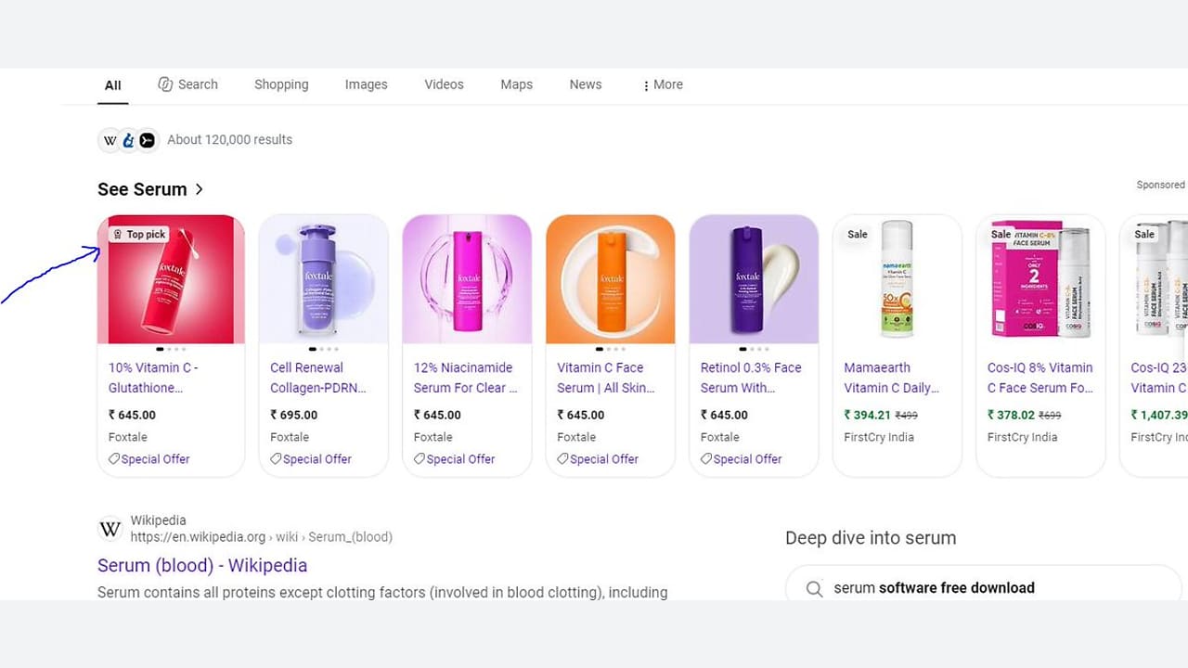Open the red Foxtale Vitamin C serum image

pyautogui.click(x=172, y=279)
